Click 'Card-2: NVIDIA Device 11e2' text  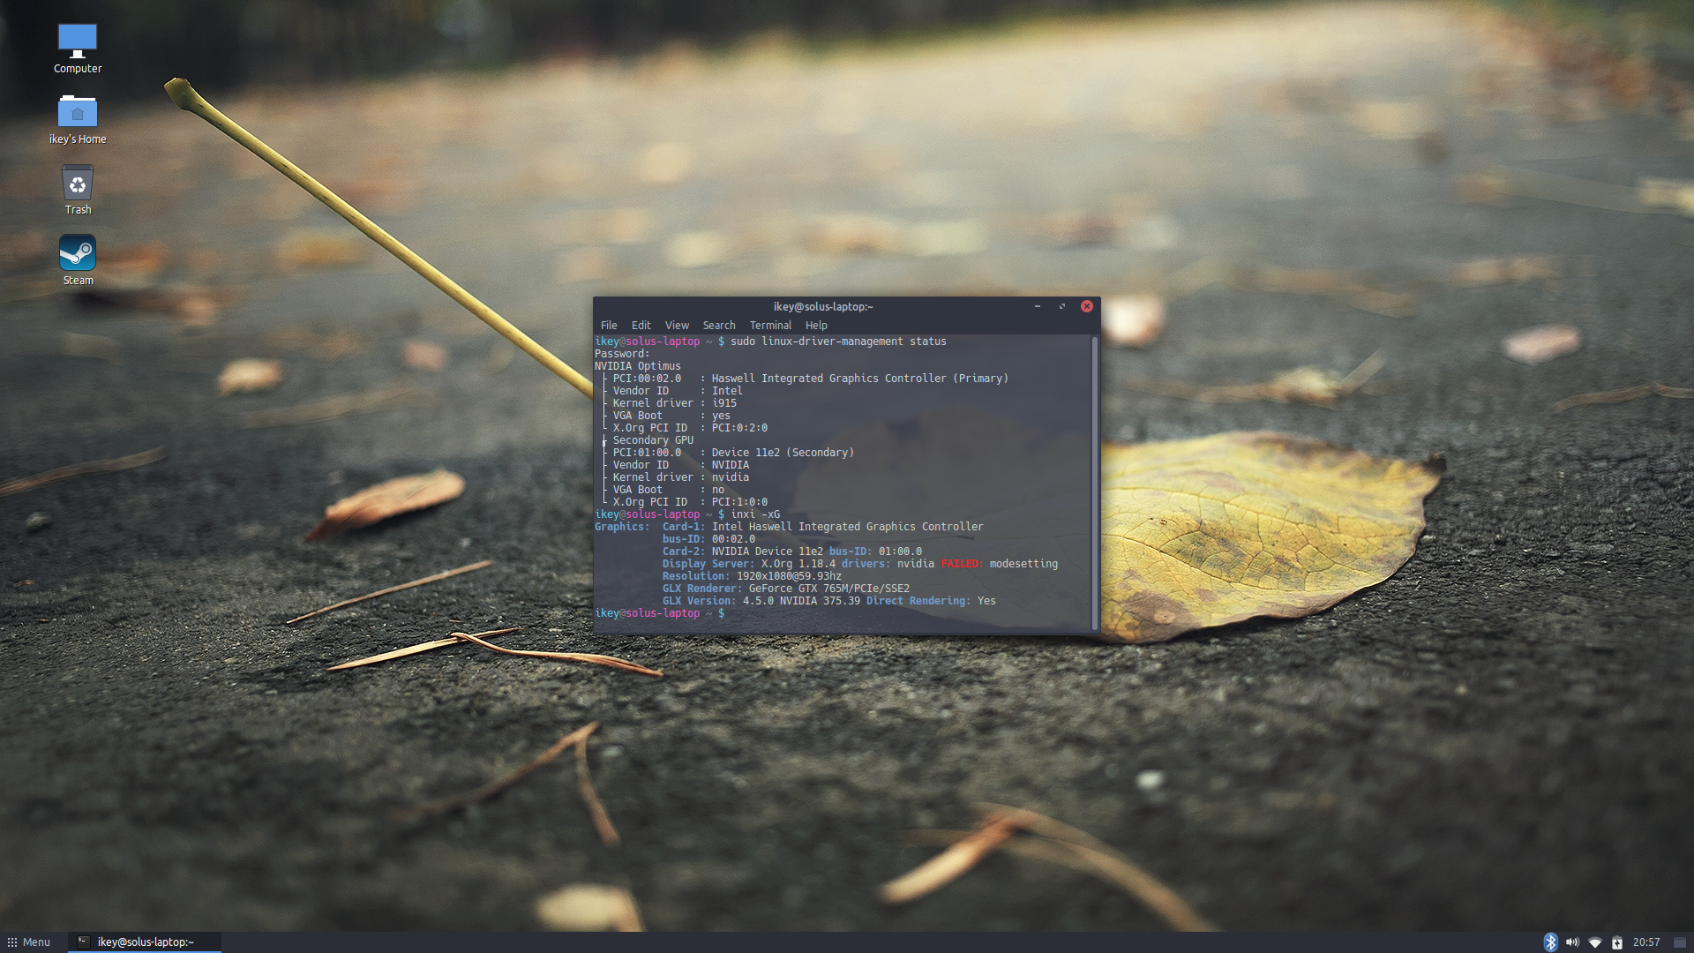click(743, 552)
